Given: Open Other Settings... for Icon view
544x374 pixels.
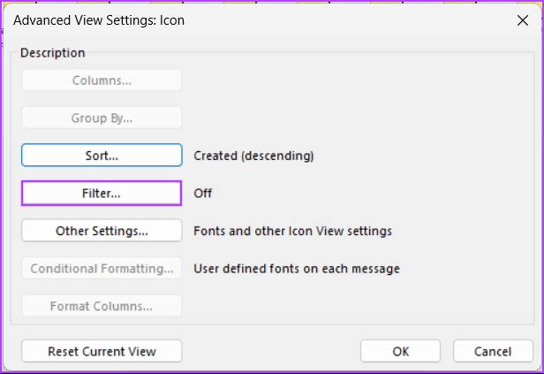Looking at the screenshot, I should [x=102, y=231].
